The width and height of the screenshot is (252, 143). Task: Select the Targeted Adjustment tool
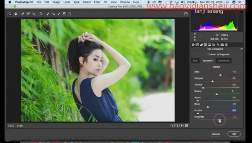34,14
